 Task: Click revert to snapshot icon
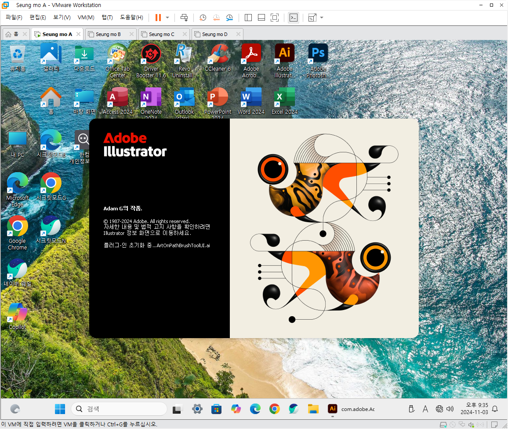(216, 18)
